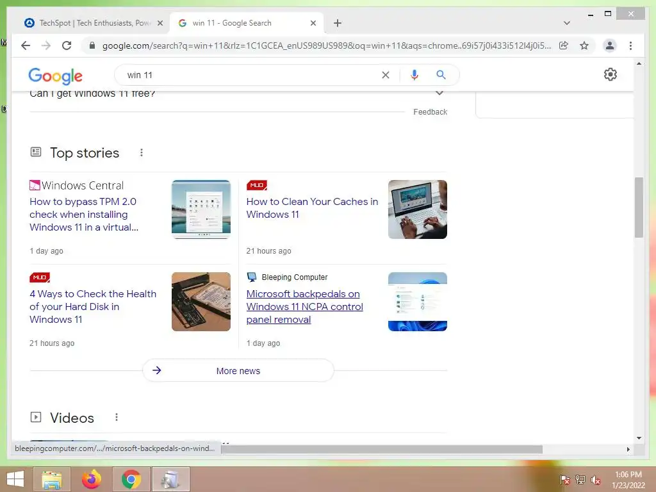Click the More news button
This screenshot has width=656, height=492.
coord(238,371)
